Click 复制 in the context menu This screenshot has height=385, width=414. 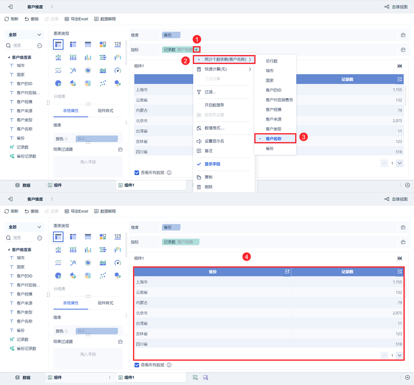pyautogui.click(x=209, y=177)
